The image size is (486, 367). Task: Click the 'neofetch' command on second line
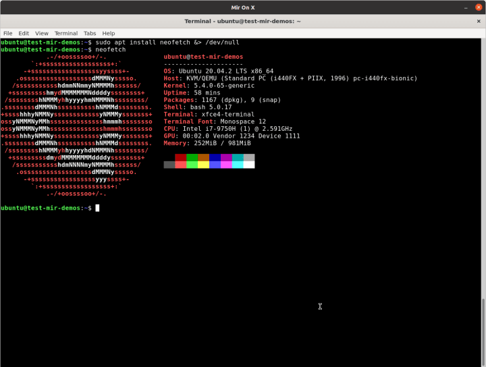tap(111, 49)
